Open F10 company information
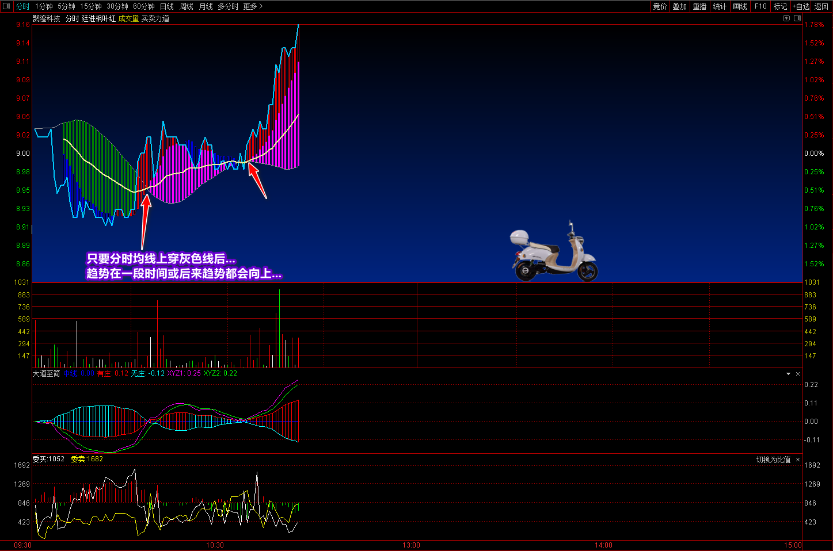 (x=760, y=6)
